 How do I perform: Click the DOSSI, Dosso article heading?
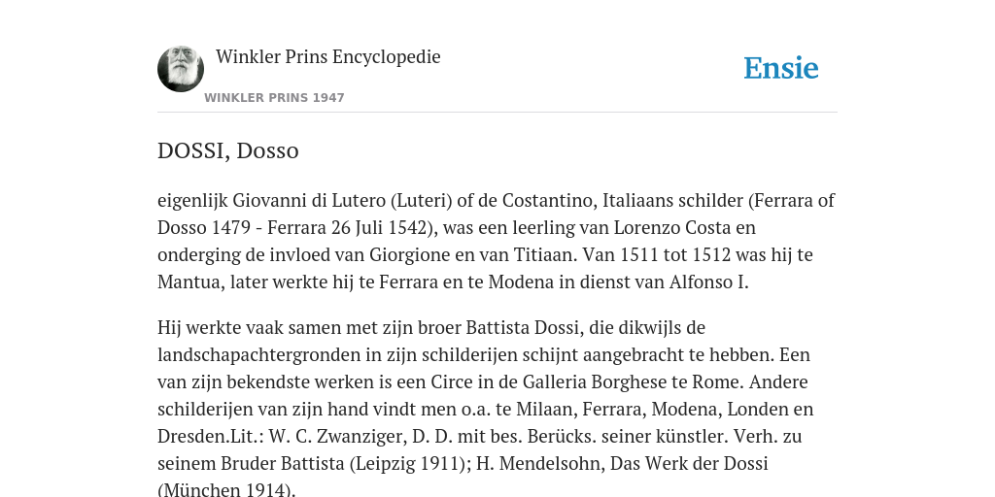click(x=227, y=150)
